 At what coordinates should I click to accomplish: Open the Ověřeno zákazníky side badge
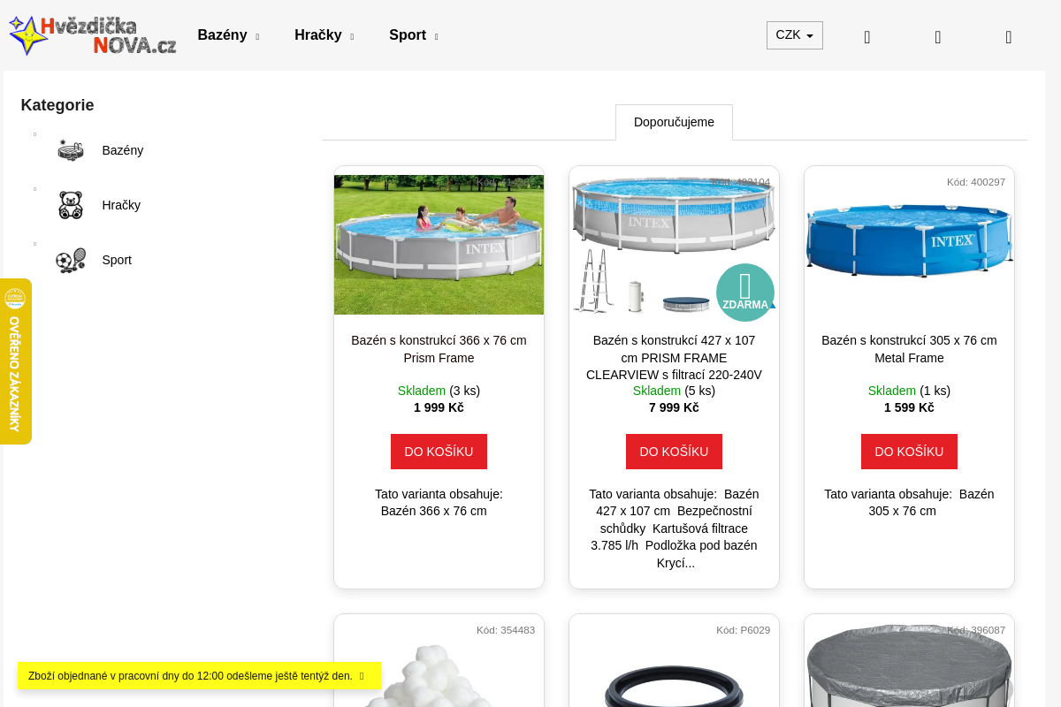pyautogui.click(x=15, y=361)
